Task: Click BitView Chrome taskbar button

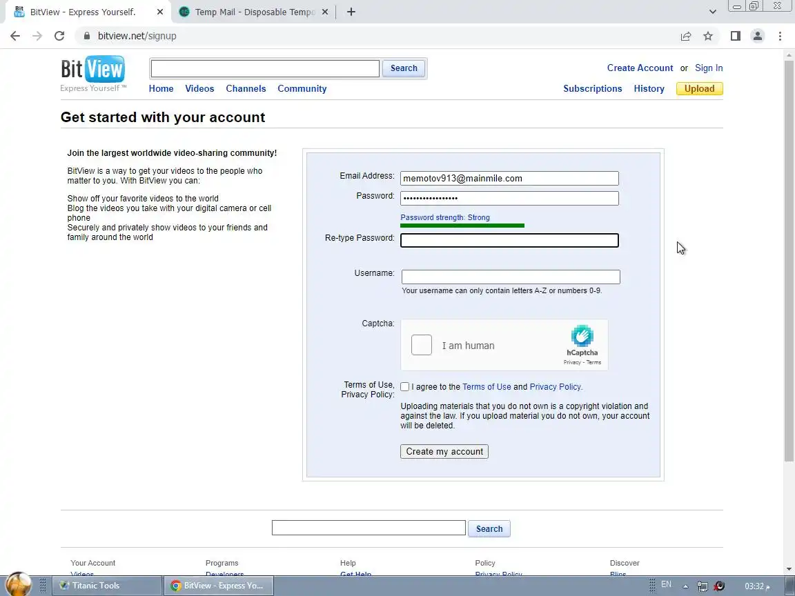Action: (x=219, y=586)
